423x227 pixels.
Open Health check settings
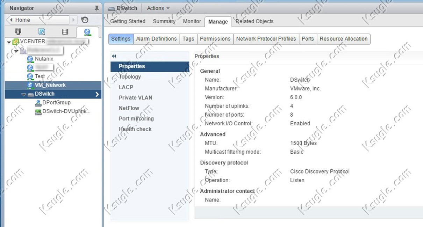click(x=150, y=129)
